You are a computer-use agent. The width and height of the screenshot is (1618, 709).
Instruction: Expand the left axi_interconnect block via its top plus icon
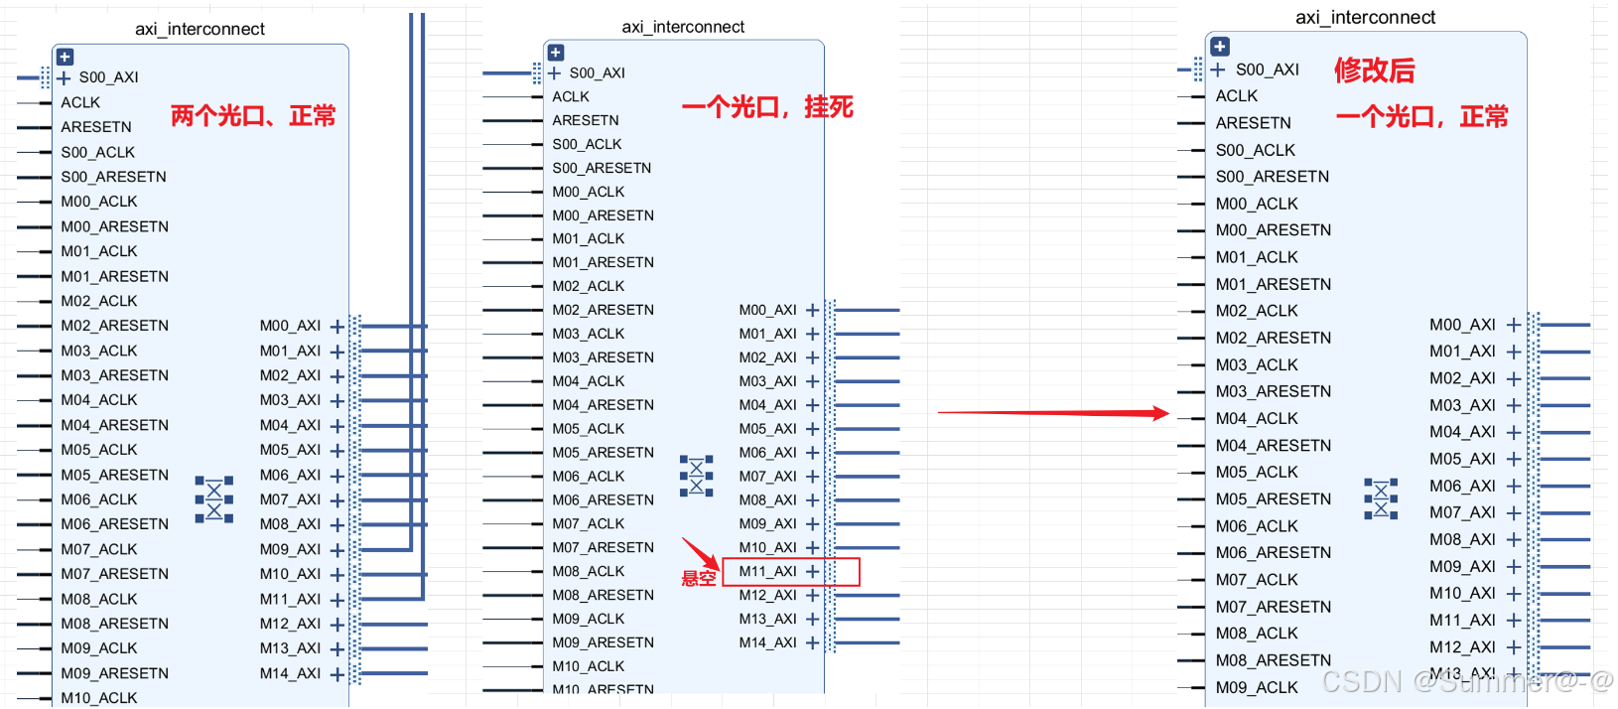tap(65, 58)
